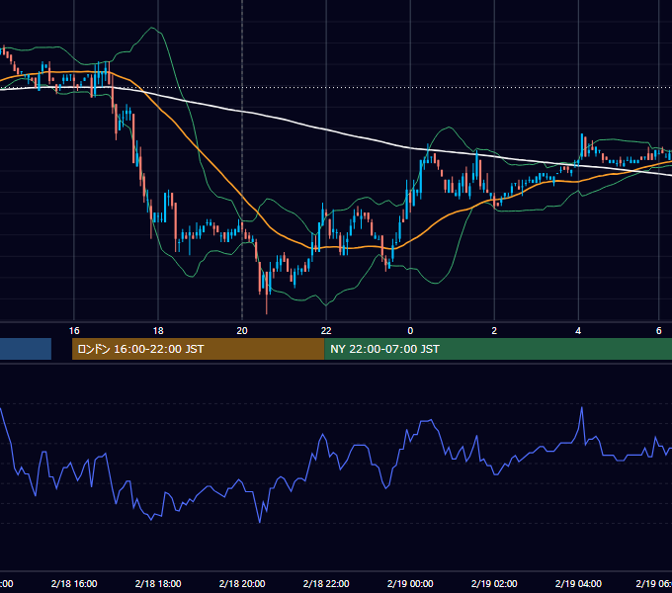The height and width of the screenshot is (593, 672).
Task: Click the 2/18 22:00 date label
Action: 326,583
